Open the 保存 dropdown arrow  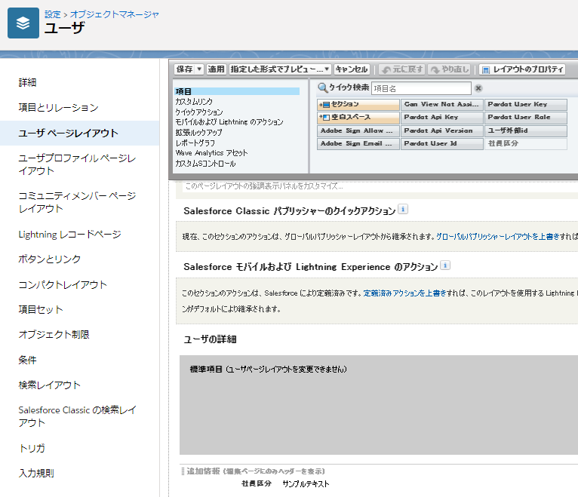[199, 69]
